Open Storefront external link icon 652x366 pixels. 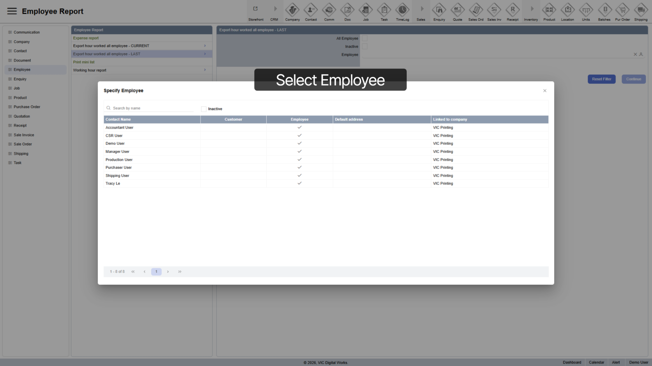click(x=255, y=9)
